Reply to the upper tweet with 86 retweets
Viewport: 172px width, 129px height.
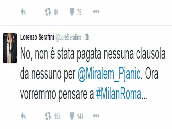pyautogui.click(x=23, y=12)
